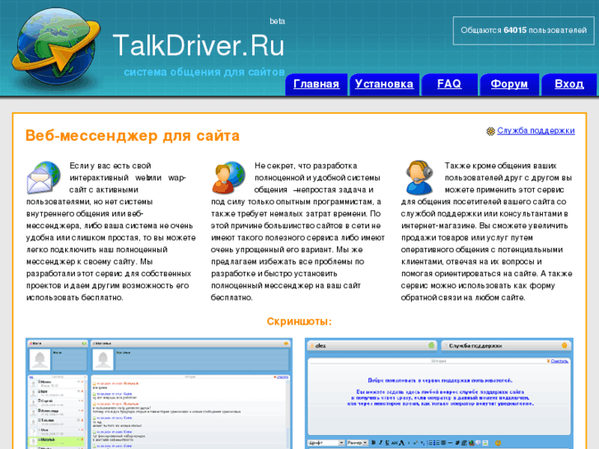The width and height of the screenshot is (599, 449).
Task: Click the support operator headset icon
Action: [419, 177]
